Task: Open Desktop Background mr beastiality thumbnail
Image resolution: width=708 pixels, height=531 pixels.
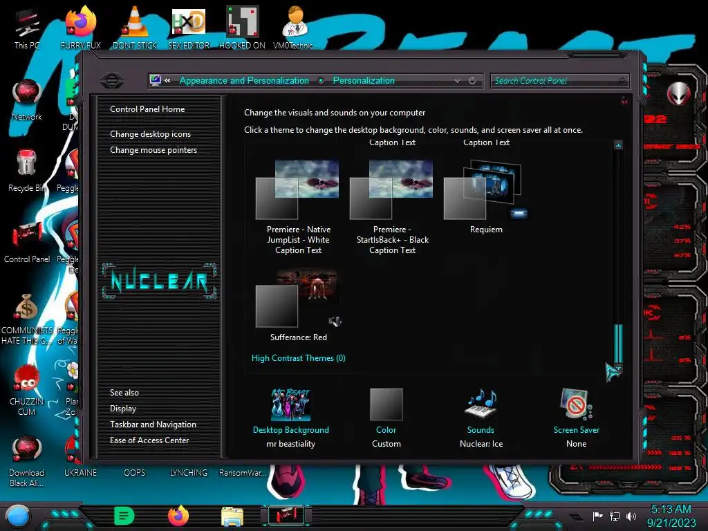Action: point(291,404)
